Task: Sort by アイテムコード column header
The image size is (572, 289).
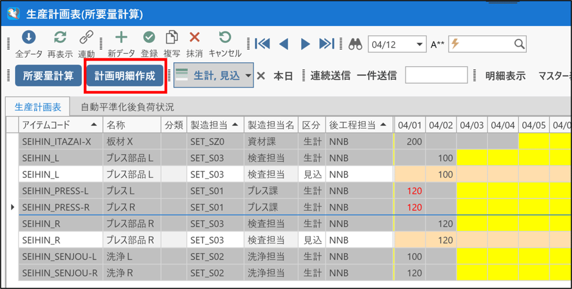Action: coord(59,125)
